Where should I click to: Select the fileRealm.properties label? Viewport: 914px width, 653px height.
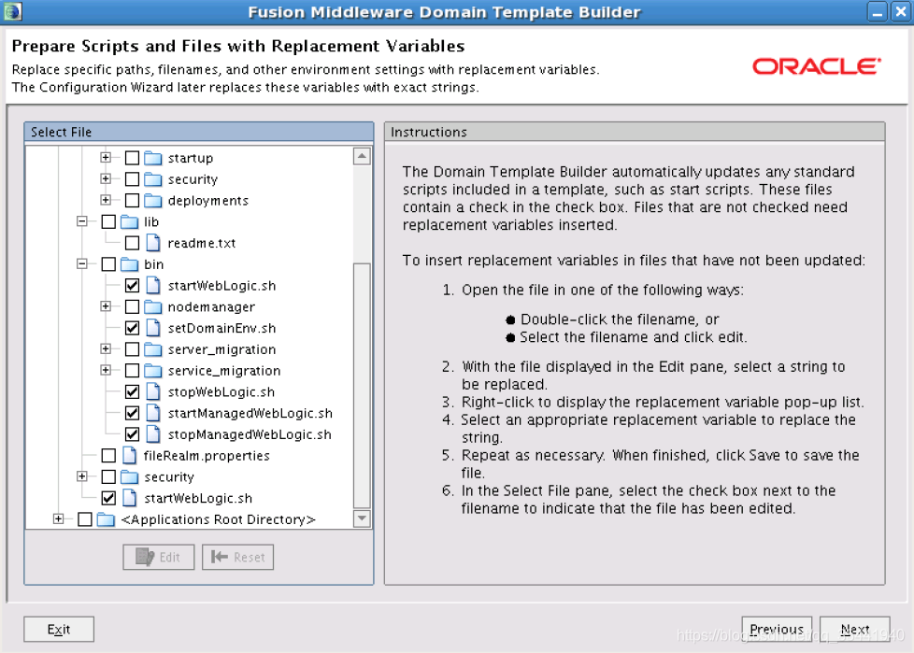coord(207,456)
